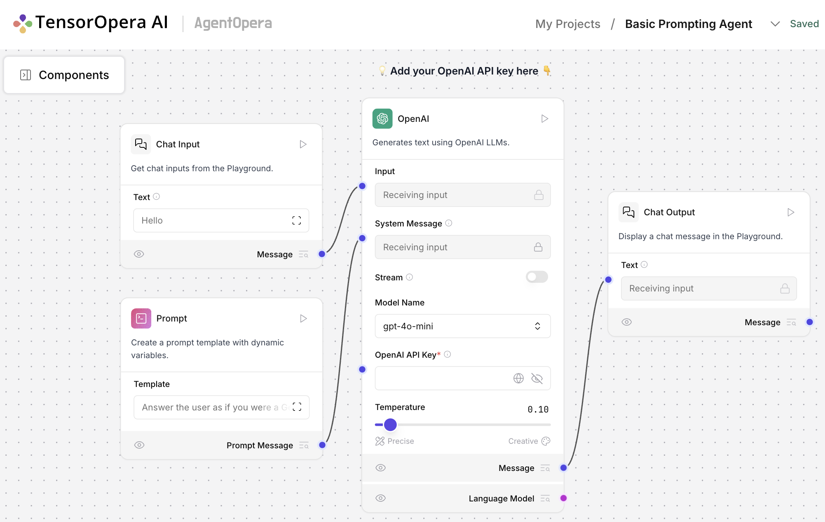Image resolution: width=825 pixels, height=522 pixels.
Task: Run the Chat Output node
Action: pos(790,212)
